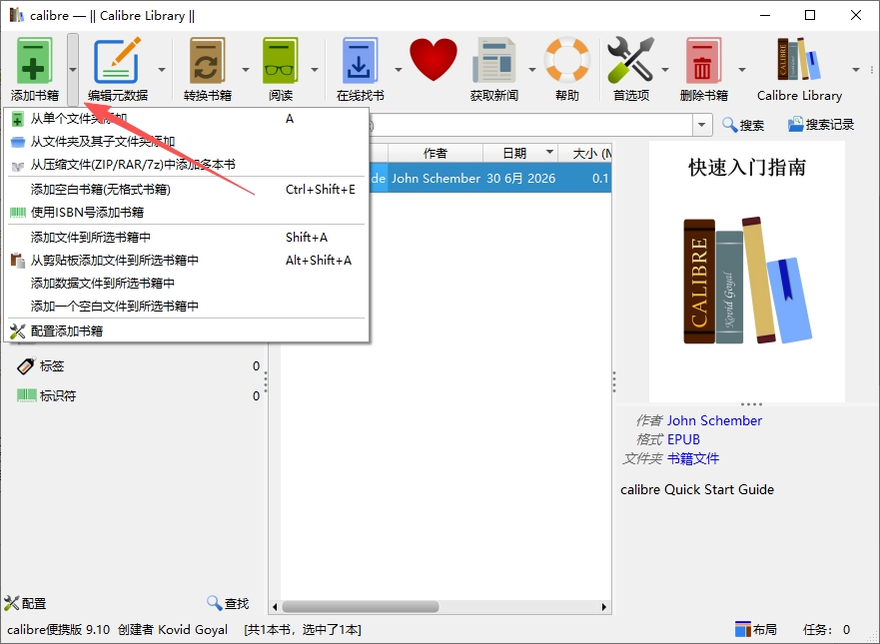Click the EPUB format link
The width and height of the screenshot is (880, 644).
(x=683, y=439)
